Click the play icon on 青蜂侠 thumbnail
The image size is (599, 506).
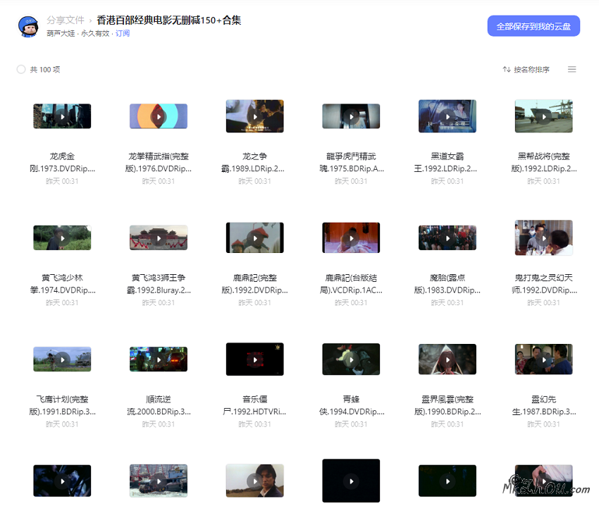point(351,359)
